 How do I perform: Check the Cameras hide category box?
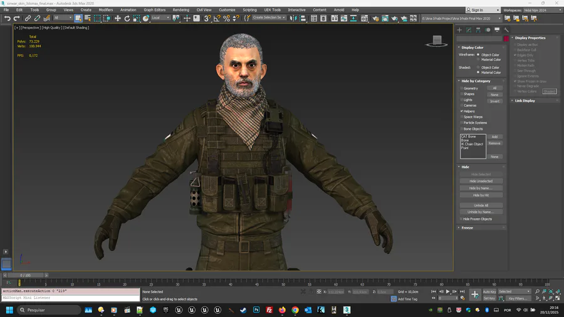pyautogui.click(x=462, y=105)
